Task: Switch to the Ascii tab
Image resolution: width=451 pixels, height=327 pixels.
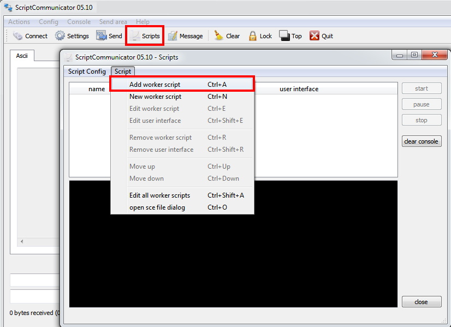Action: (x=22, y=56)
